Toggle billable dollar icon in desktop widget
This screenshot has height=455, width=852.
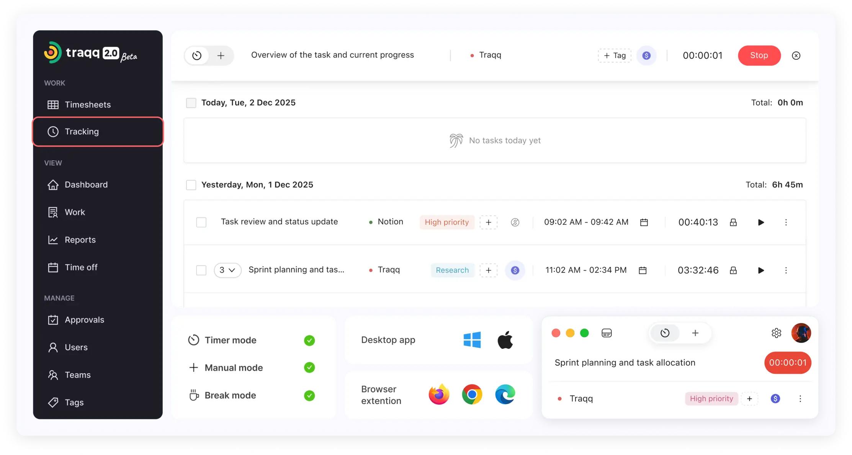coord(775,399)
